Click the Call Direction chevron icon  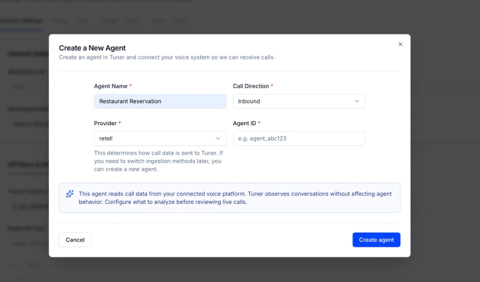357,101
